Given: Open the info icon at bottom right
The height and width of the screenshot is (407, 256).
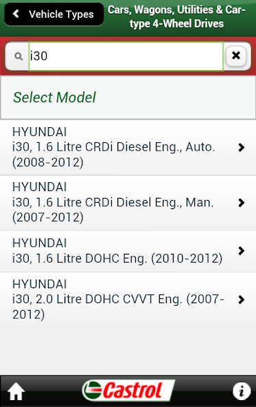Looking at the screenshot, I should (x=242, y=391).
